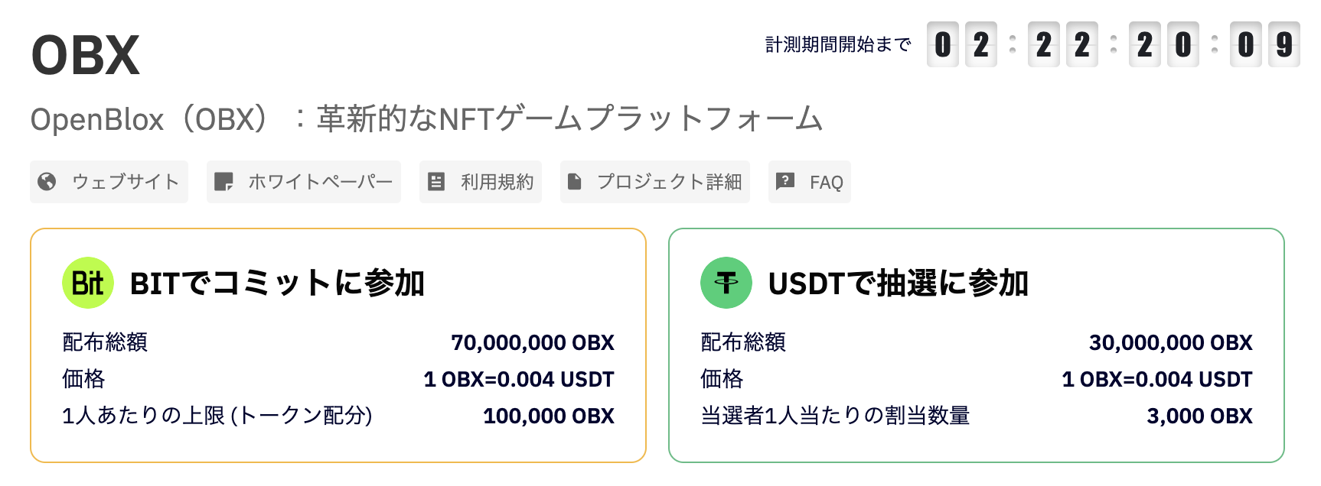Screen dimensions: 1321x486
Task: Click the file icon for プロジェクト詳細
Action: coord(575,182)
